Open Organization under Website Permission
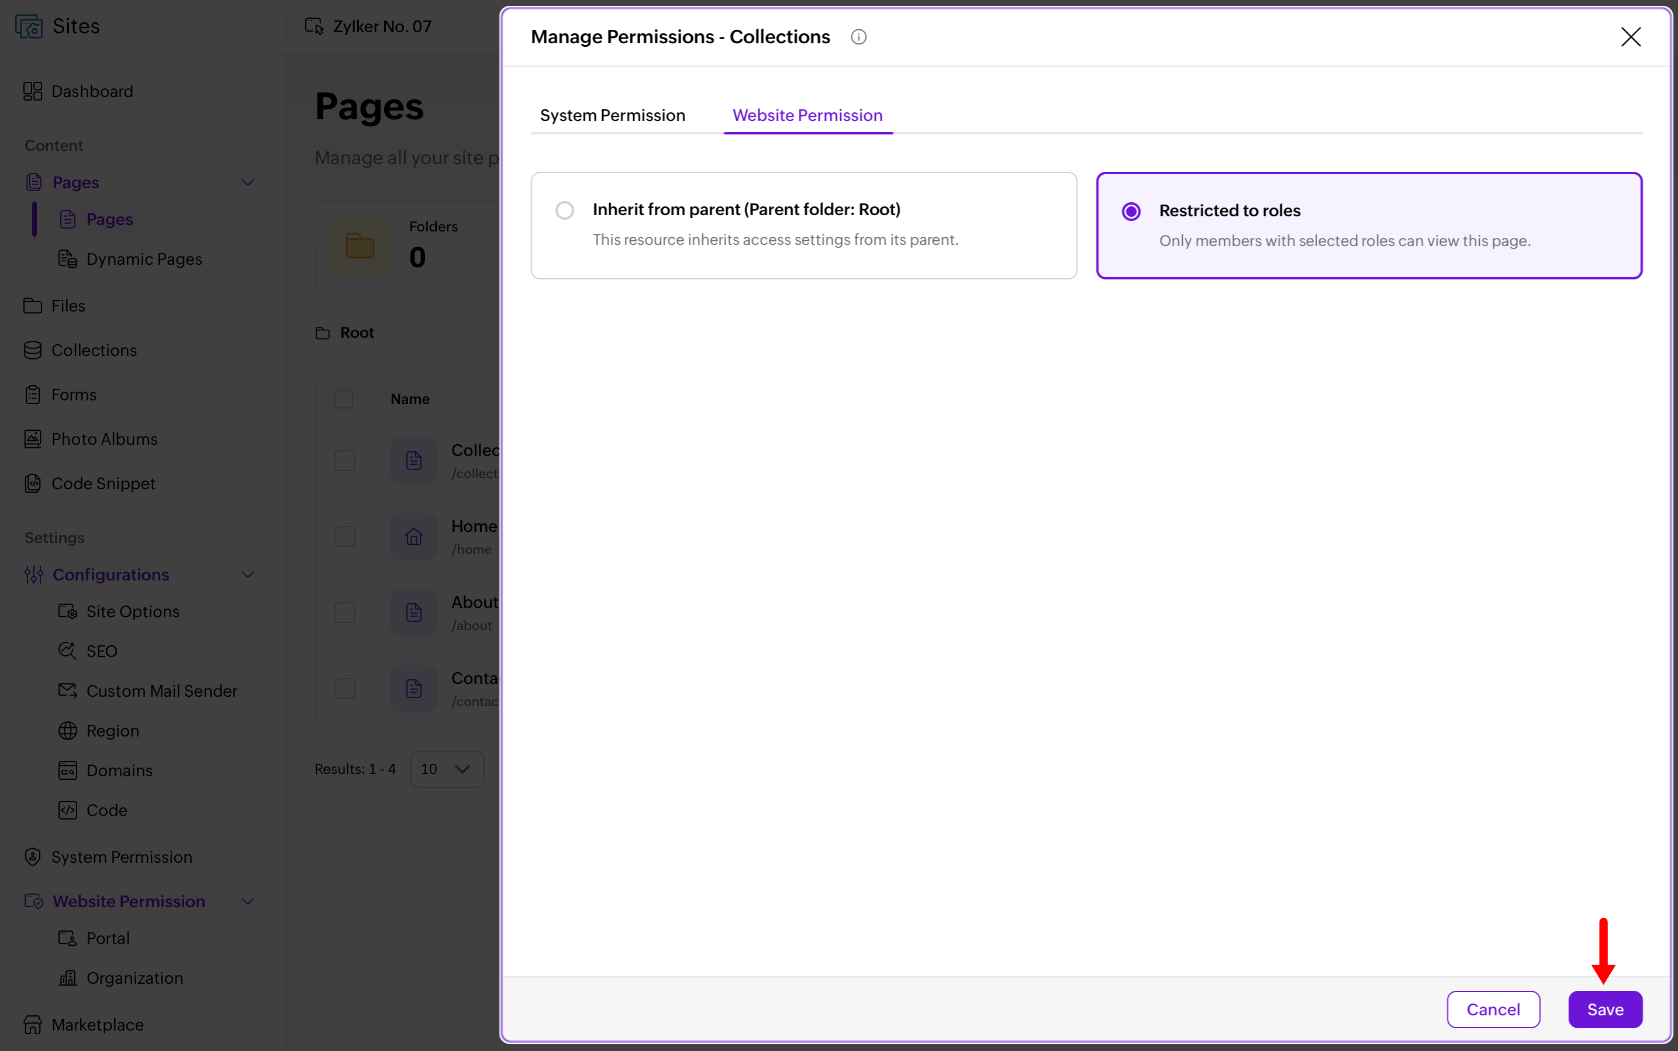The image size is (1678, 1051). tap(135, 977)
